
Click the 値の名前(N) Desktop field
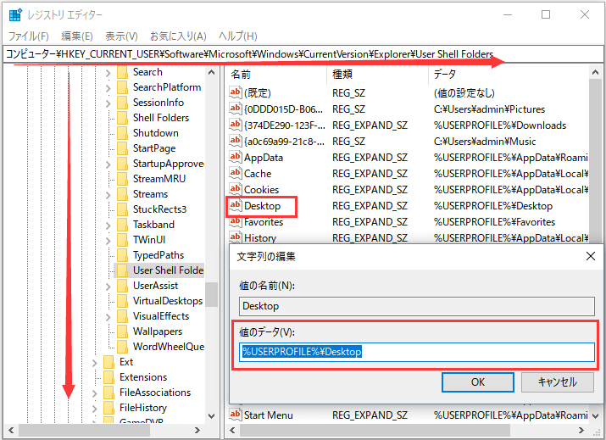417,306
